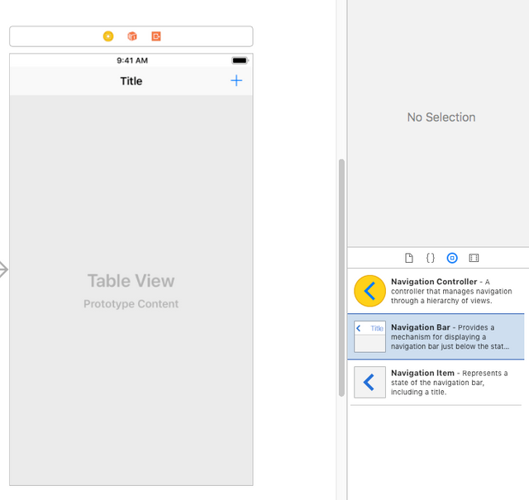
Task: Select the Navigation Bar thumbnail icon
Action: (x=369, y=336)
